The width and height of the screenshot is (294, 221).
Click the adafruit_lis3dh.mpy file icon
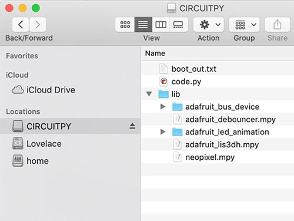pyautogui.click(x=178, y=144)
